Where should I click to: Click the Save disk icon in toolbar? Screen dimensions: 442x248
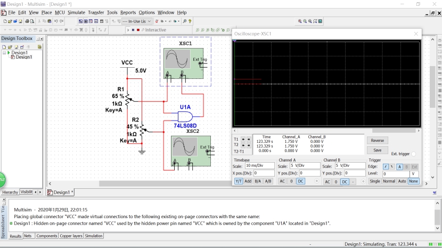pyautogui.click(x=20, y=21)
